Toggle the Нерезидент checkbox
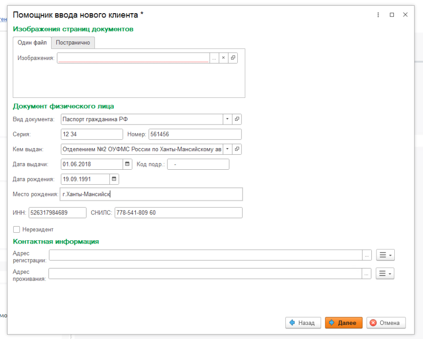Viewport: 423px width, 339px height. pos(17,229)
